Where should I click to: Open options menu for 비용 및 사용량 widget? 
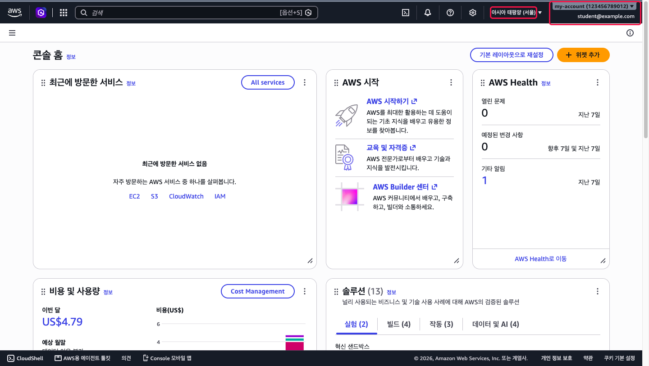pos(305,291)
